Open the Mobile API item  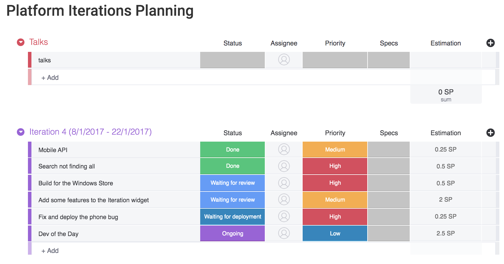coord(53,150)
